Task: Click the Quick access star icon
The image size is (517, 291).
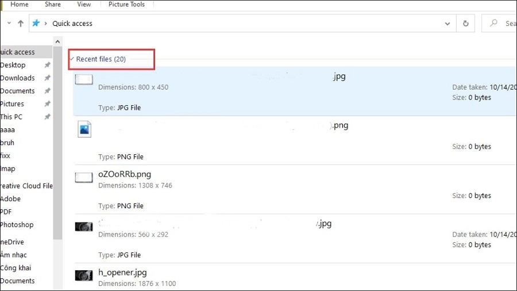Action: pos(36,23)
